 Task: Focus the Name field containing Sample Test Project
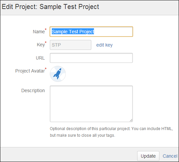[91, 32]
